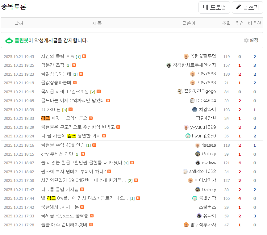The height and width of the screenshot is (235, 267).
Task: Click profile avatar beside 침착한차트추세안내자
Action: pyautogui.click(x=169, y=65)
